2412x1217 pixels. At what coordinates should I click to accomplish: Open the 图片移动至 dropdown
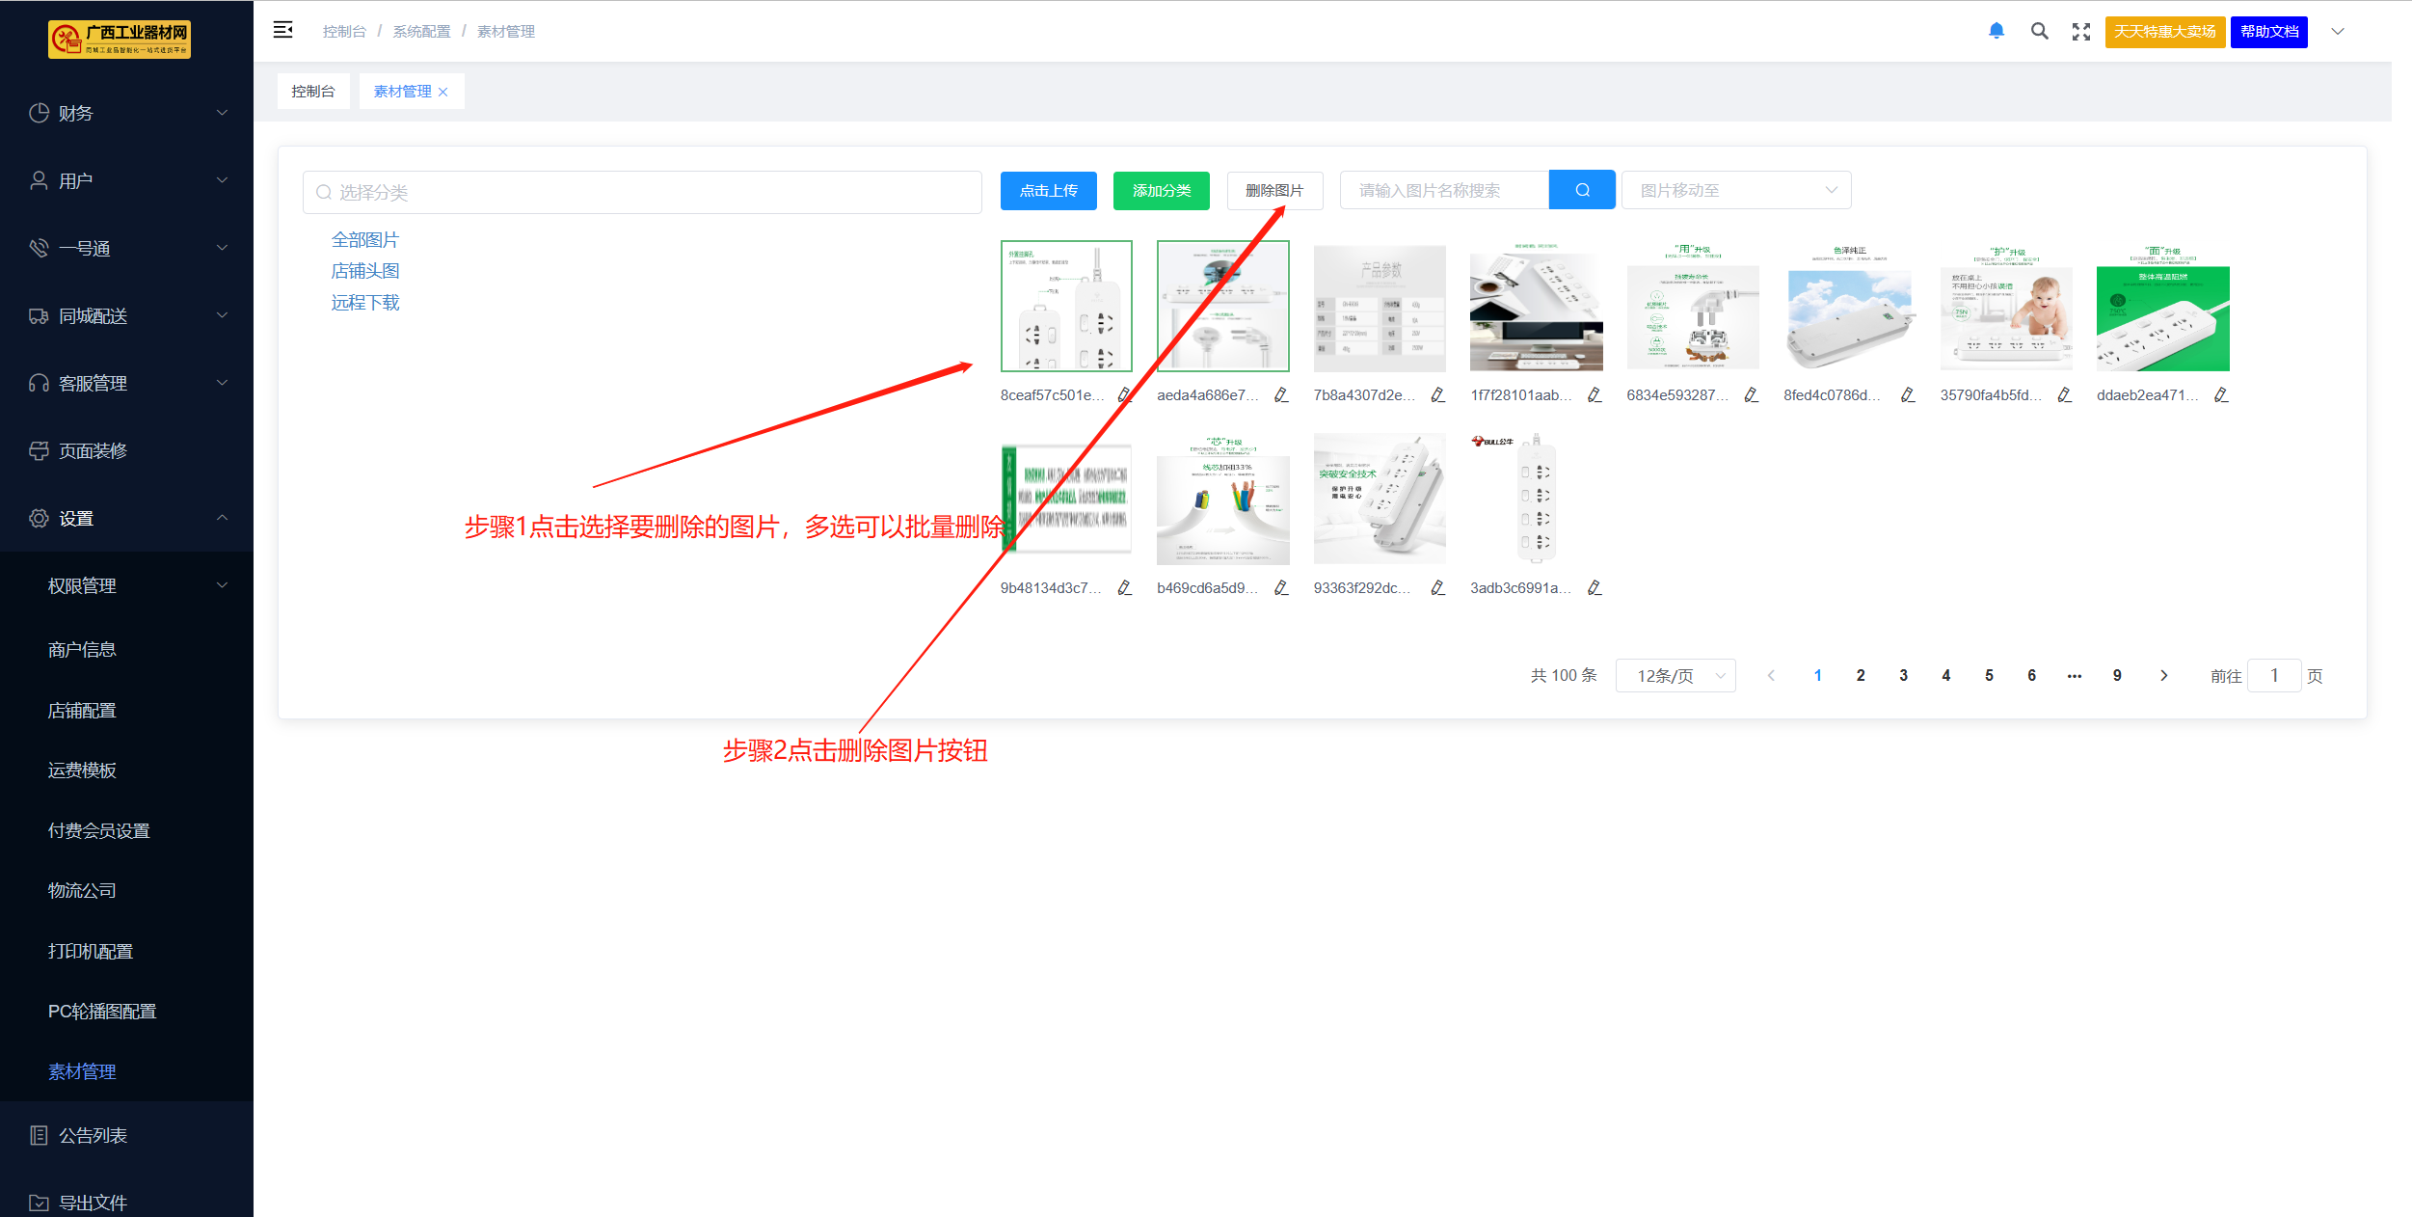1735,190
